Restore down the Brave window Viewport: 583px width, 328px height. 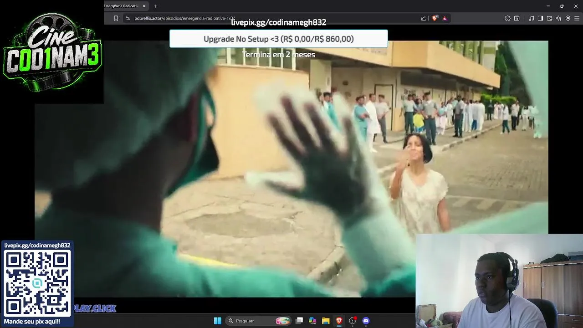(x=562, y=6)
